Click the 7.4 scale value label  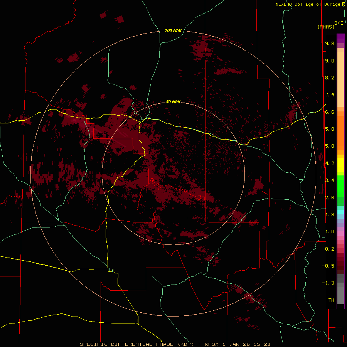tap(330, 95)
